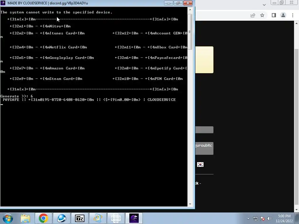Console scrollbar down arrow
The height and width of the screenshot is (224, 299).
[x=190, y=204]
